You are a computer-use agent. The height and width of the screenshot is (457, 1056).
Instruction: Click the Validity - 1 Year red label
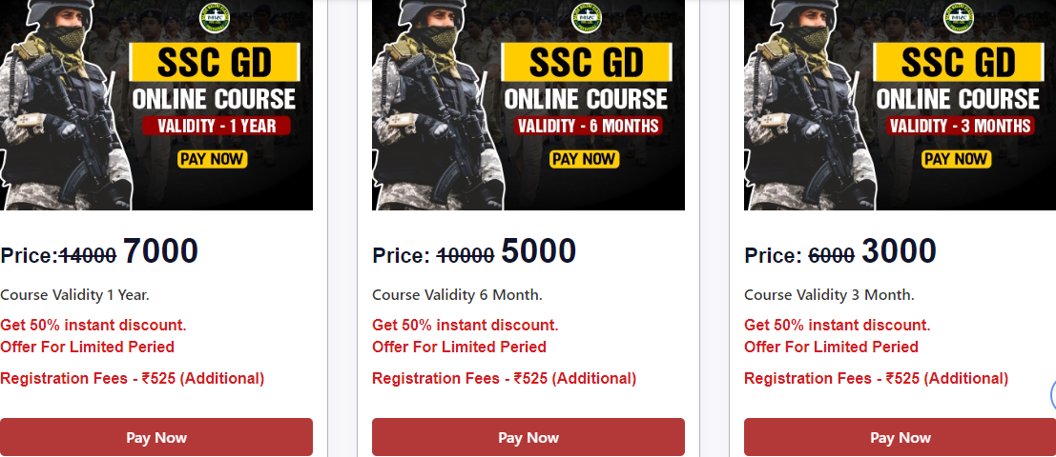(x=217, y=126)
